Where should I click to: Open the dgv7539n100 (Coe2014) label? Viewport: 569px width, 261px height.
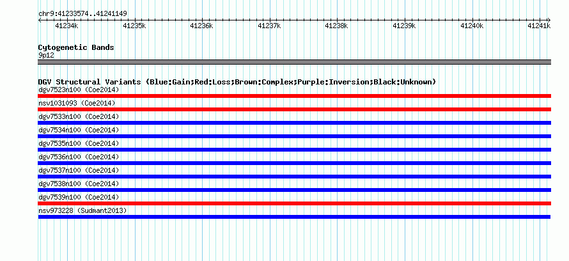coord(79,197)
